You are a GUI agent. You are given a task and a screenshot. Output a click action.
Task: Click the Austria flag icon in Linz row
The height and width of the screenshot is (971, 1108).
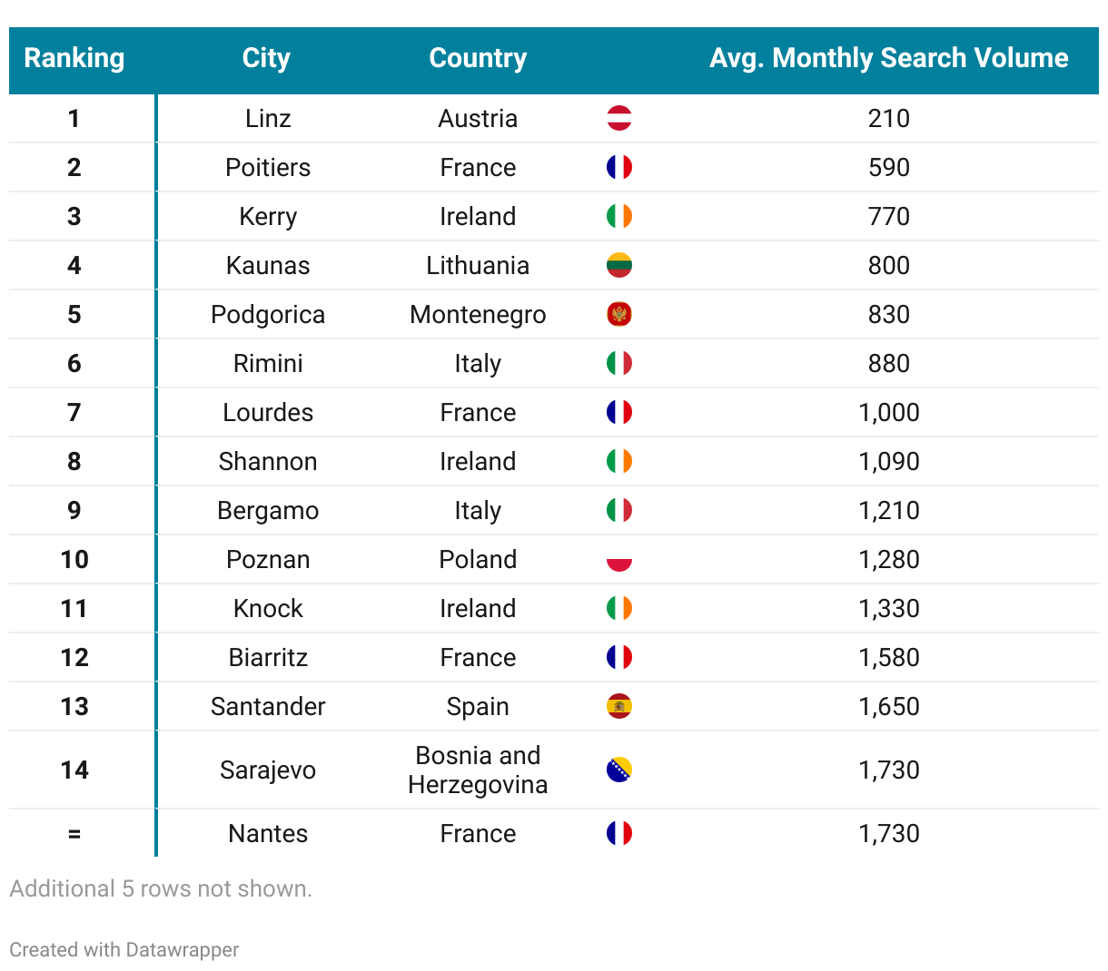click(x=618, y=119)
